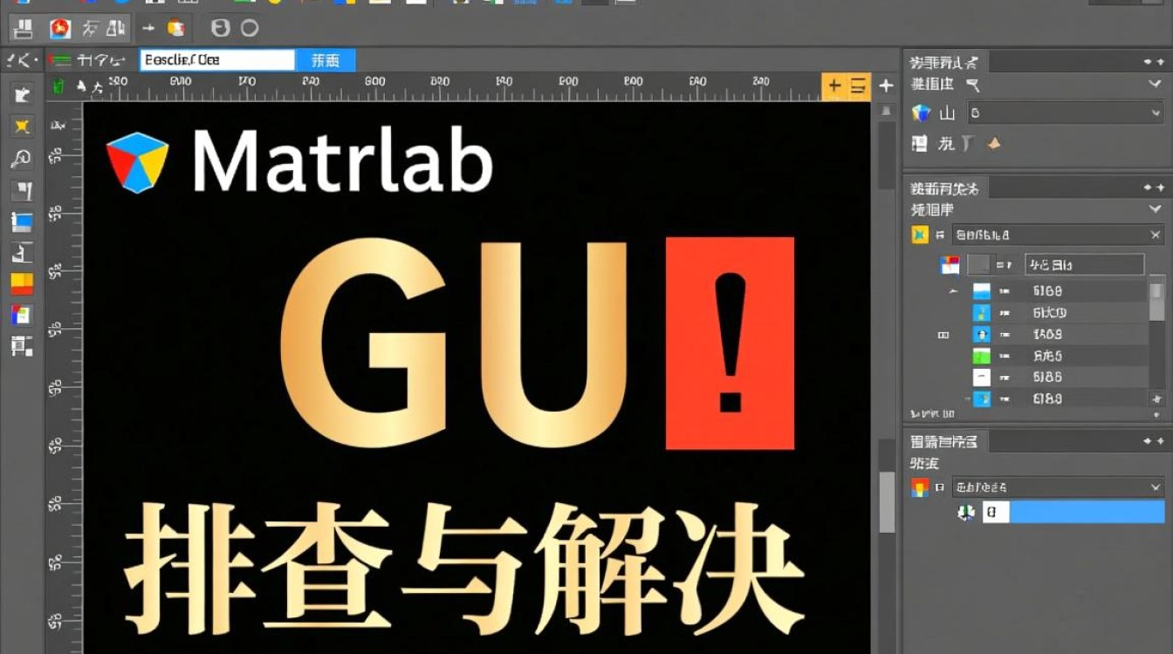Click the green trash icon beside the ruler
Screen dimensions: 1173x654
tap(58, 85)
